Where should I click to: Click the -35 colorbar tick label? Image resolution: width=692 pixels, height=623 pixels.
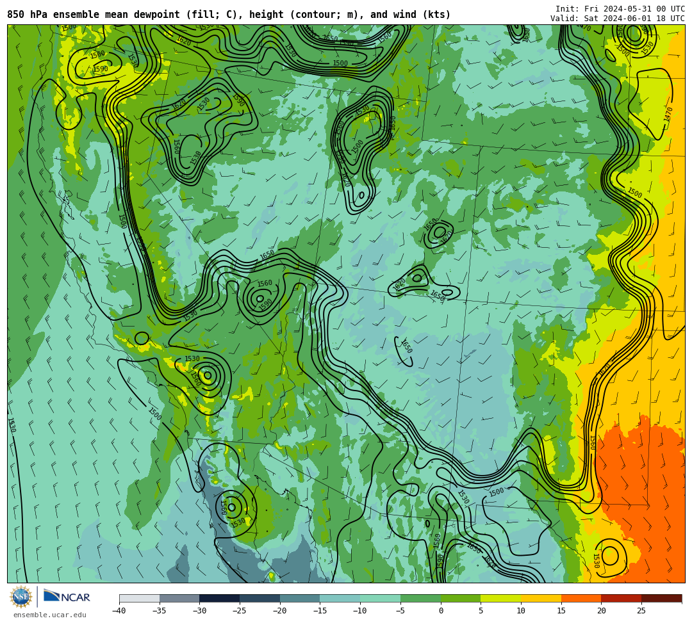(159, 611)
